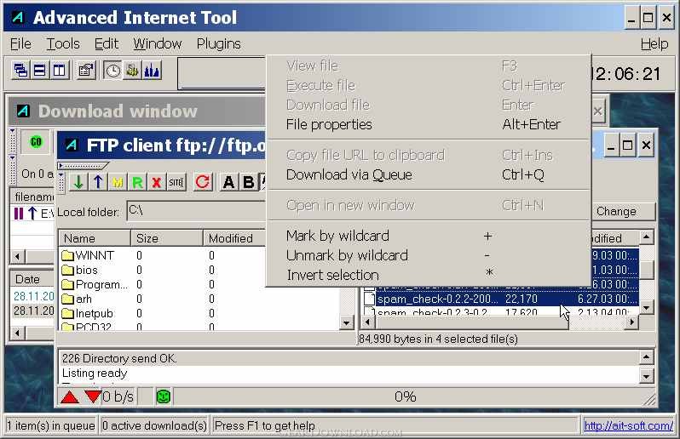Open the Tools menu
Viewport: 680px width, 439px height.
click(x=62, y=43)
